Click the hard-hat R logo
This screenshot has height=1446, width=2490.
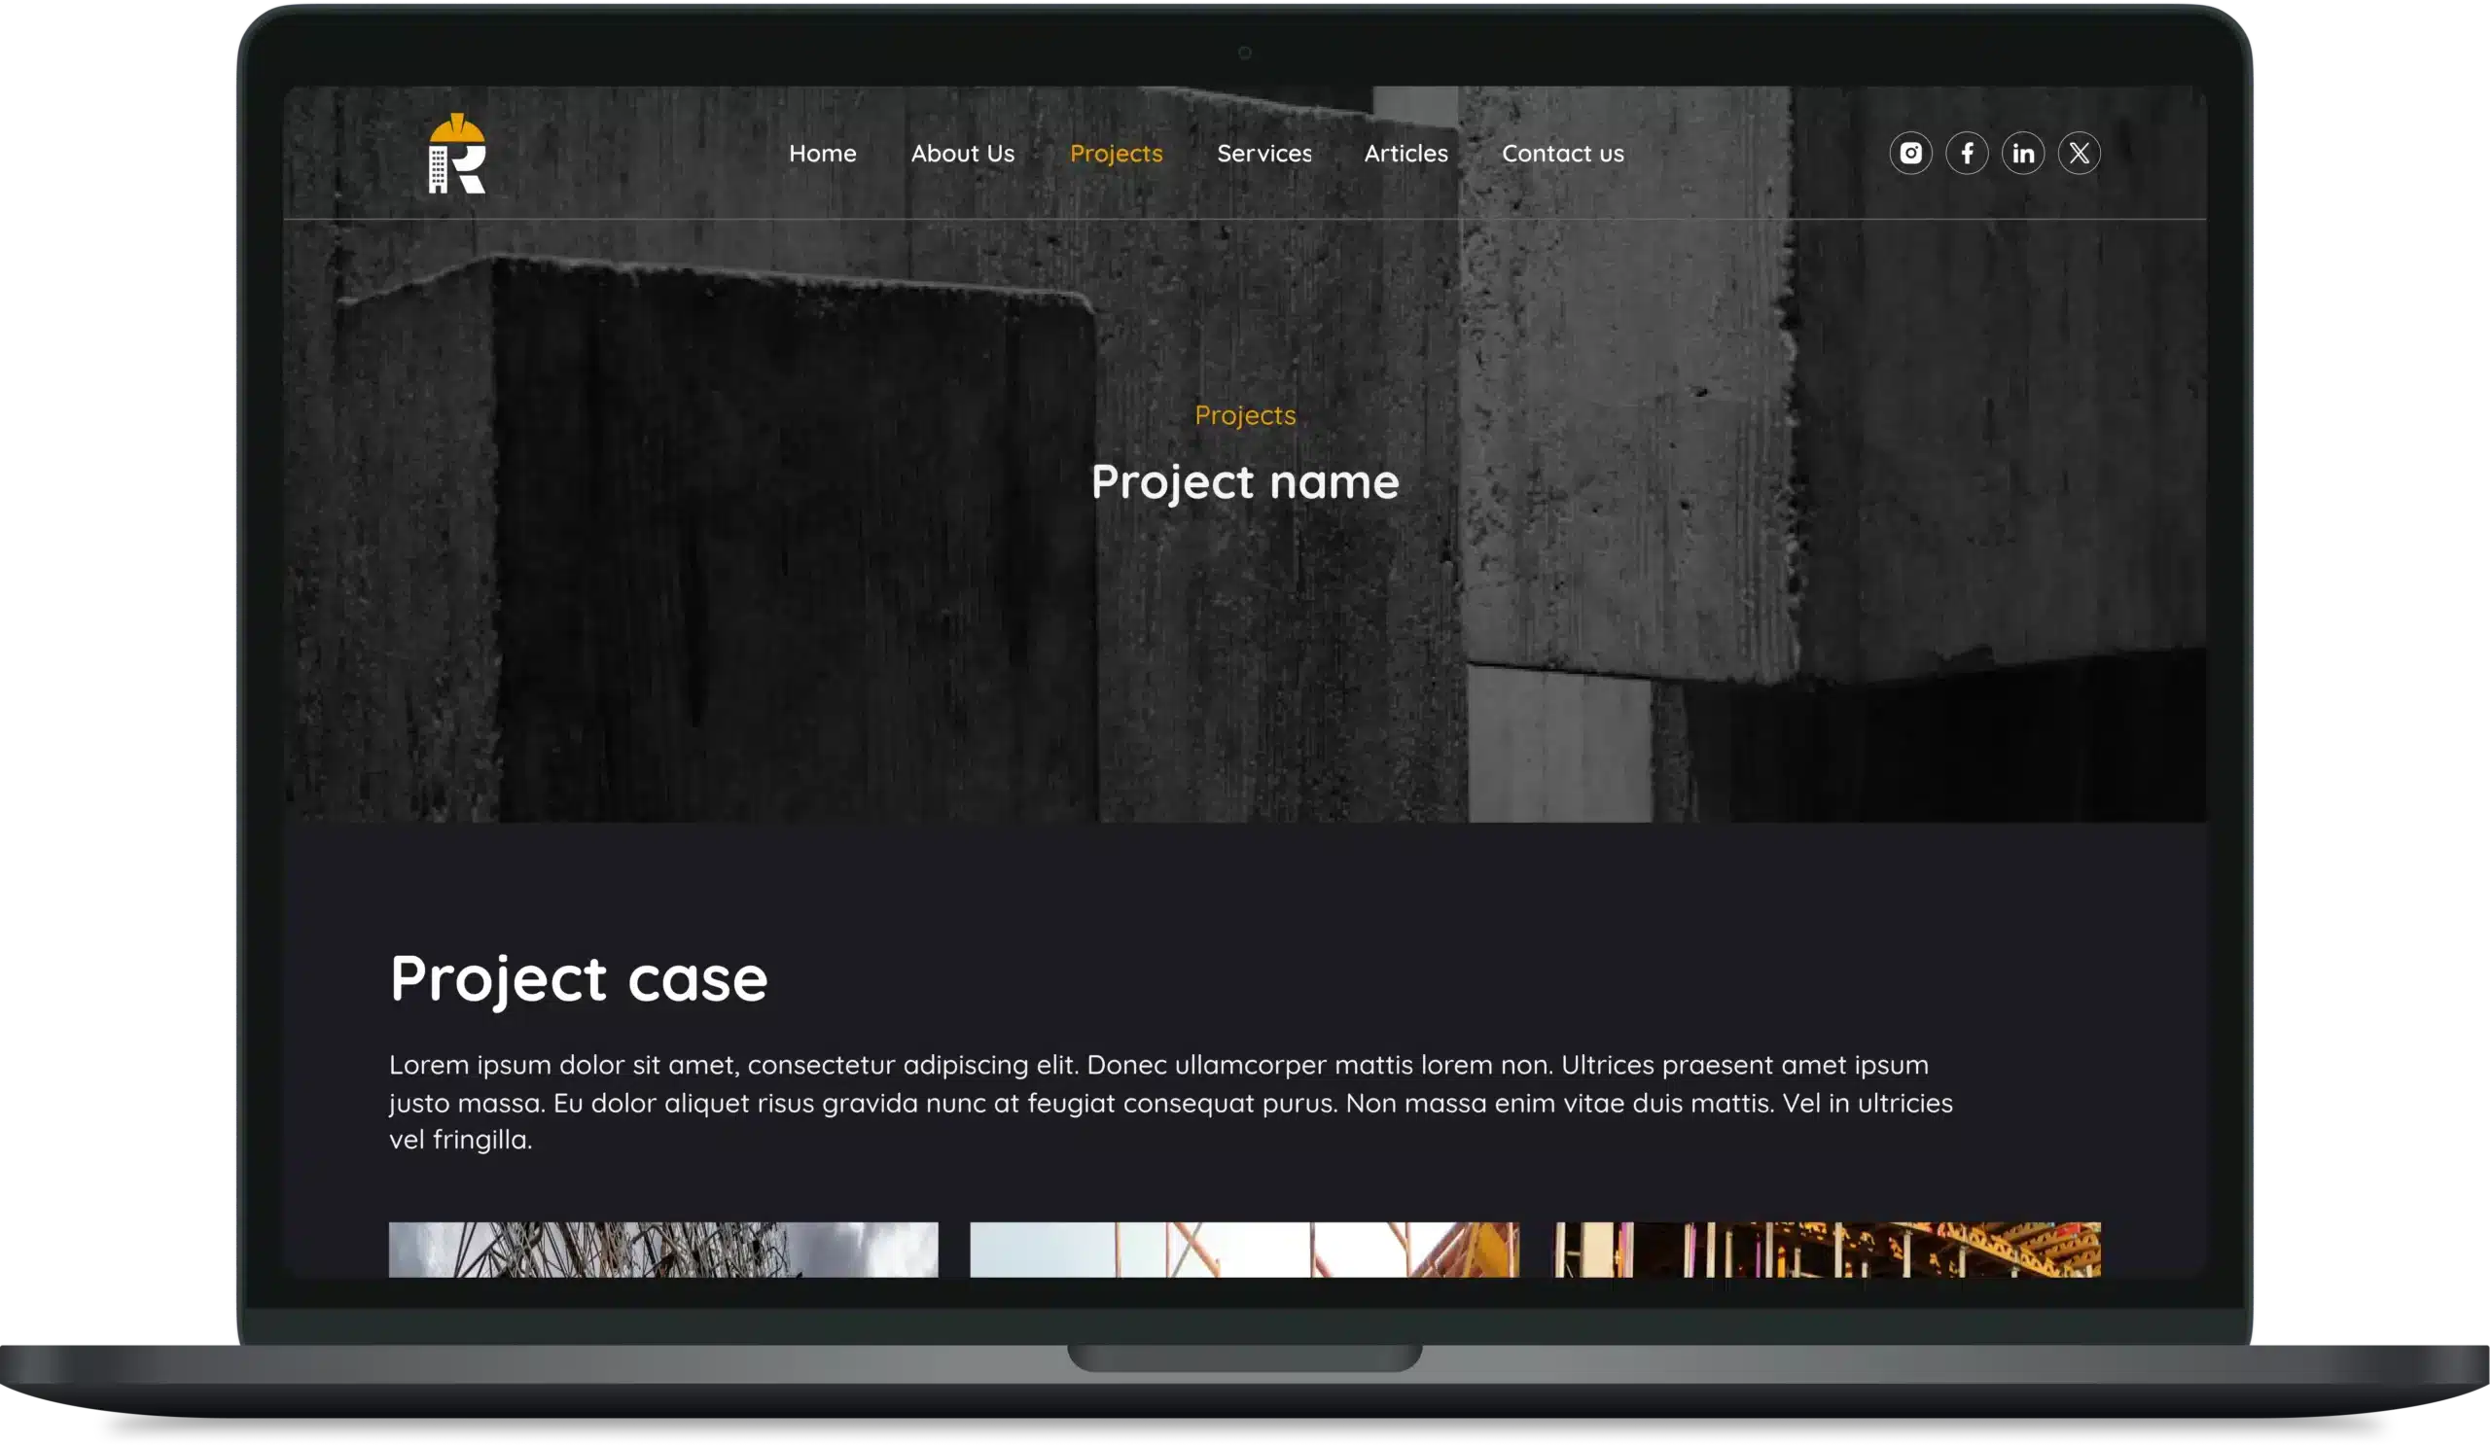click(456, 154)
